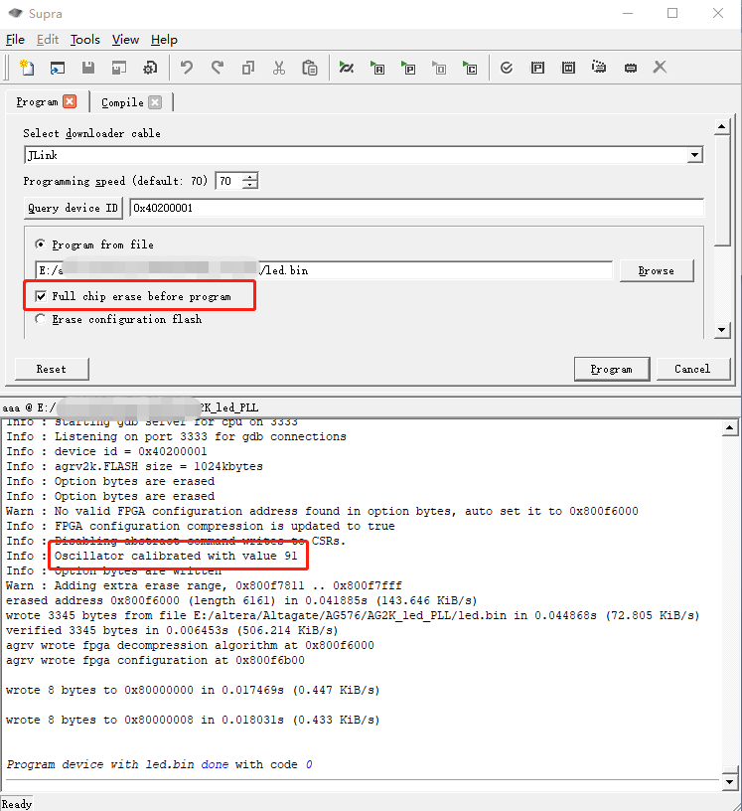Click the X stop icon in toolbar

pos(660,67)
